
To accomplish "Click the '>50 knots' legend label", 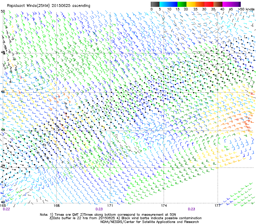I will (246, 9).
